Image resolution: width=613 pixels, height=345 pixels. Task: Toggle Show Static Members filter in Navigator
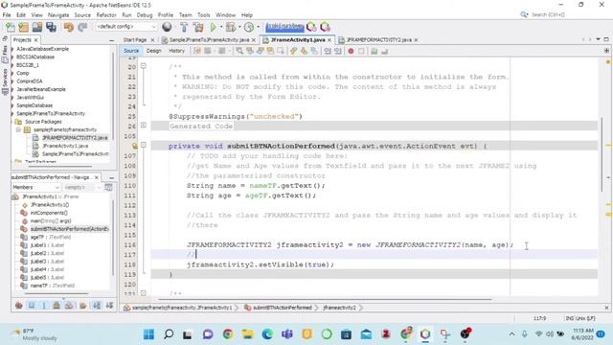pyautogui.click(x=44, y=305)
